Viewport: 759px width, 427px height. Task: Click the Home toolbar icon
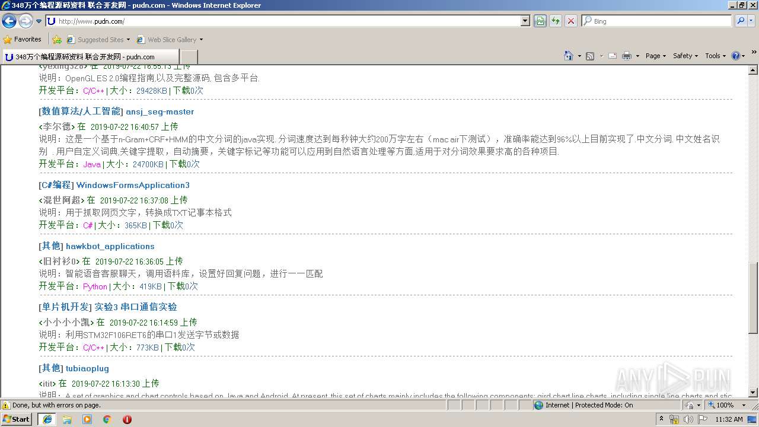[x=569, y=56]
